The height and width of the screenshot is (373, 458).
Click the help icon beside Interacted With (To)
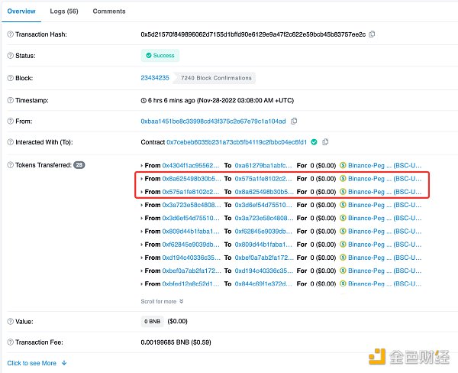[10, 142]
